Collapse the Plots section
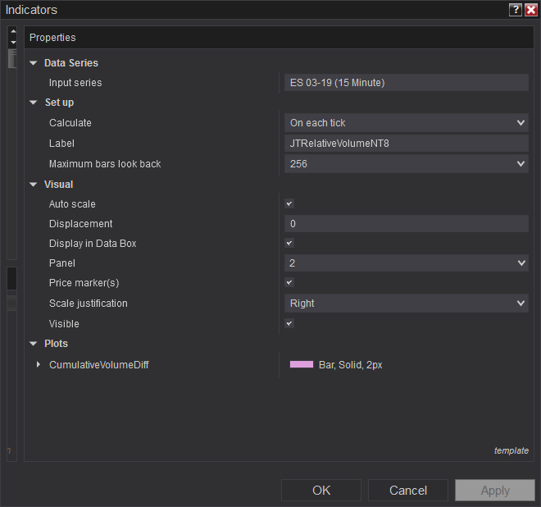Viewport: 541px width, 507px height. (34, 344)
